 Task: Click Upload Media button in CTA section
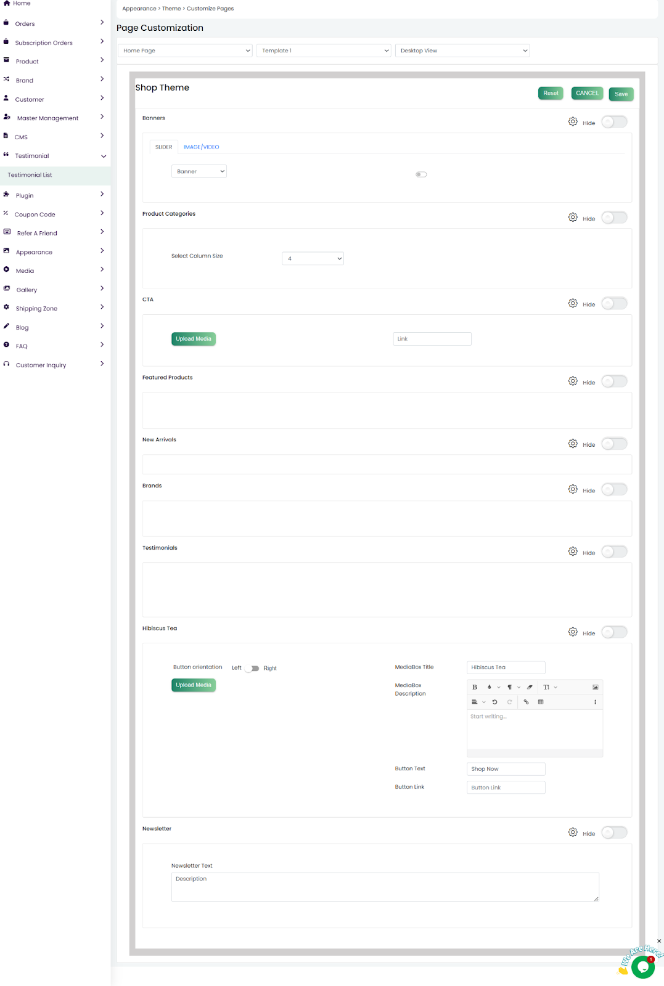194,339
